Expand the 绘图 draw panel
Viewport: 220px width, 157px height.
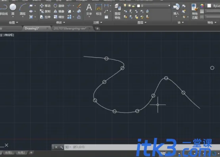click(x=14, y=23)
